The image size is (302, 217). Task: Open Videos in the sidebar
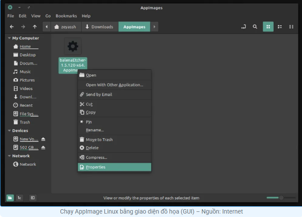click(23, 89)
